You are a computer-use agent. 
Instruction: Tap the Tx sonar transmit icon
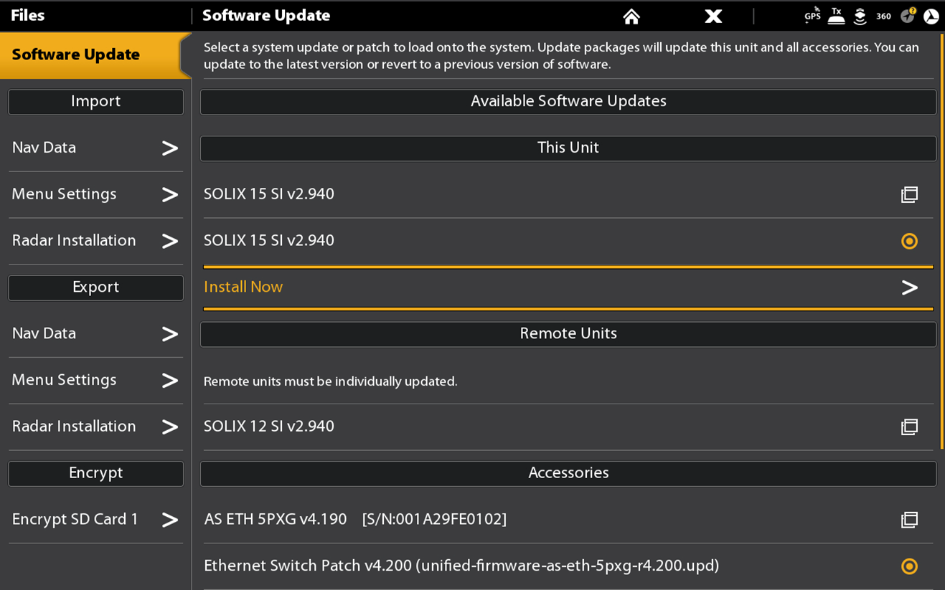click(x=836, y=15)
